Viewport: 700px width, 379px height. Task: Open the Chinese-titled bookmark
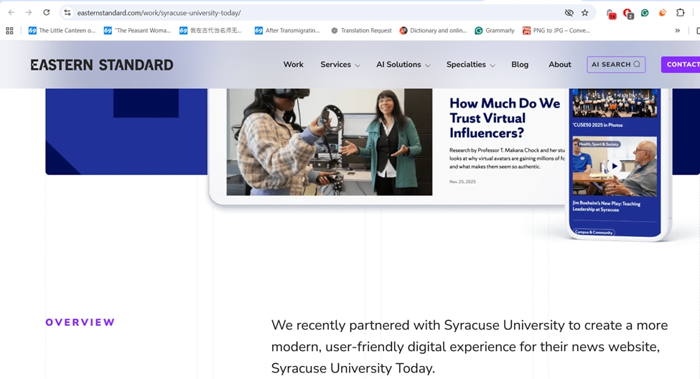[x=210, y=30]
